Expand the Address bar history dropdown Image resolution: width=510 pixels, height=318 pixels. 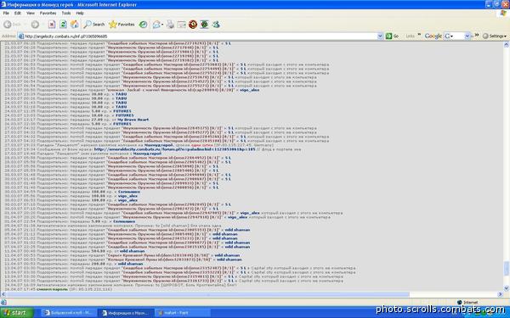[x=380, y=36]
